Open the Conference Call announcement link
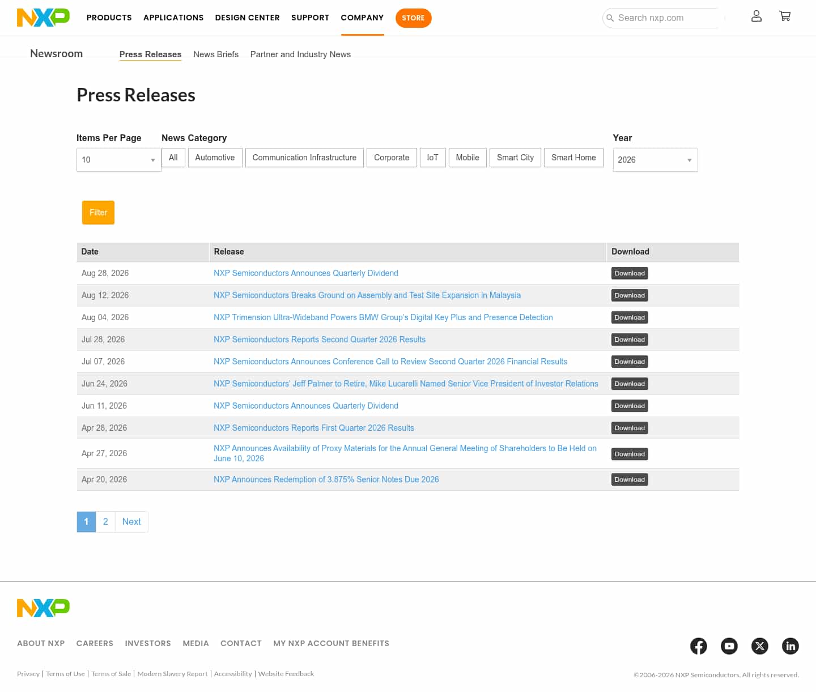Image resolution: width=816 pixels, height=692 pixels. 390,362
